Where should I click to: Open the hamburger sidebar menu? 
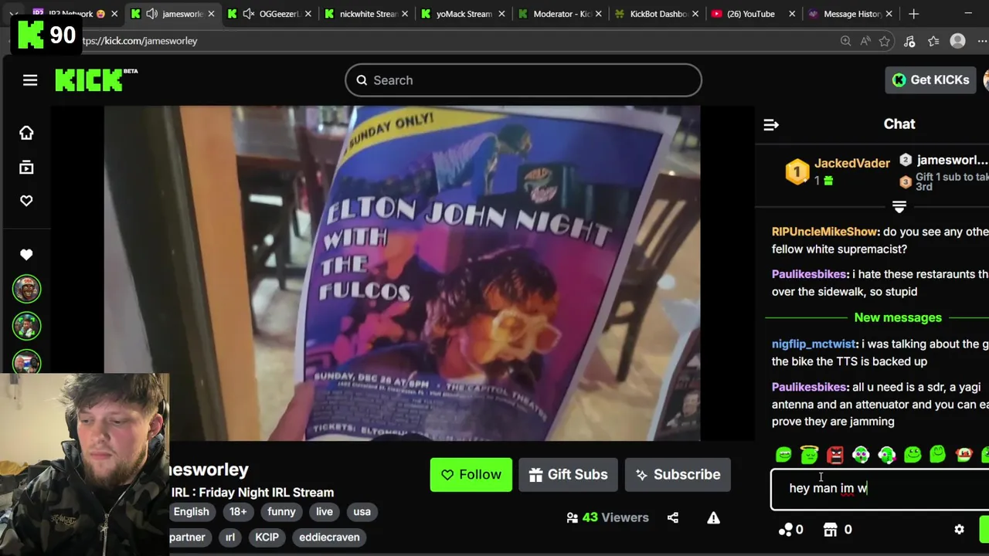[x=30, y=80]
